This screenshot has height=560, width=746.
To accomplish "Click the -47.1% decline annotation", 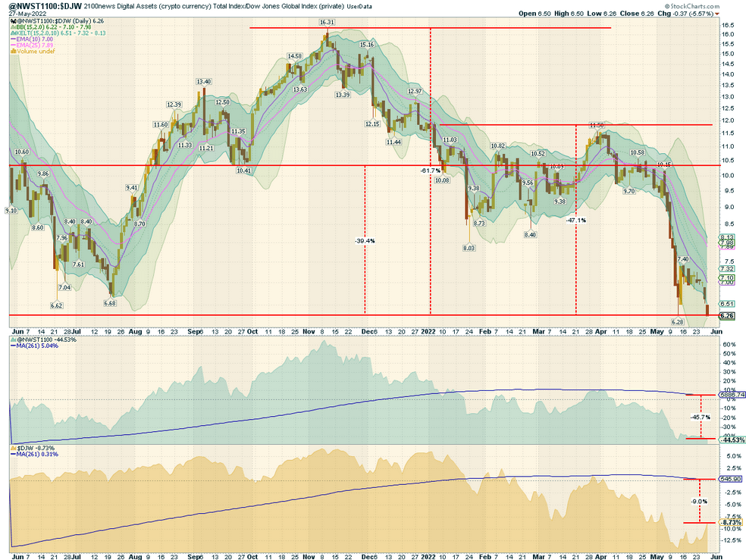I will (x=576, y=221).
